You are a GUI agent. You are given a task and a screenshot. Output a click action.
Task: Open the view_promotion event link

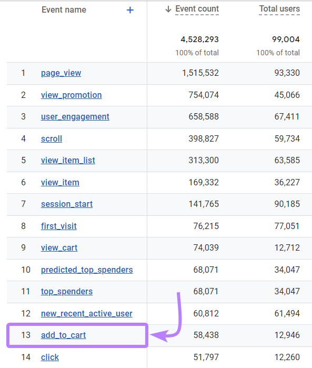click(72, 95)
